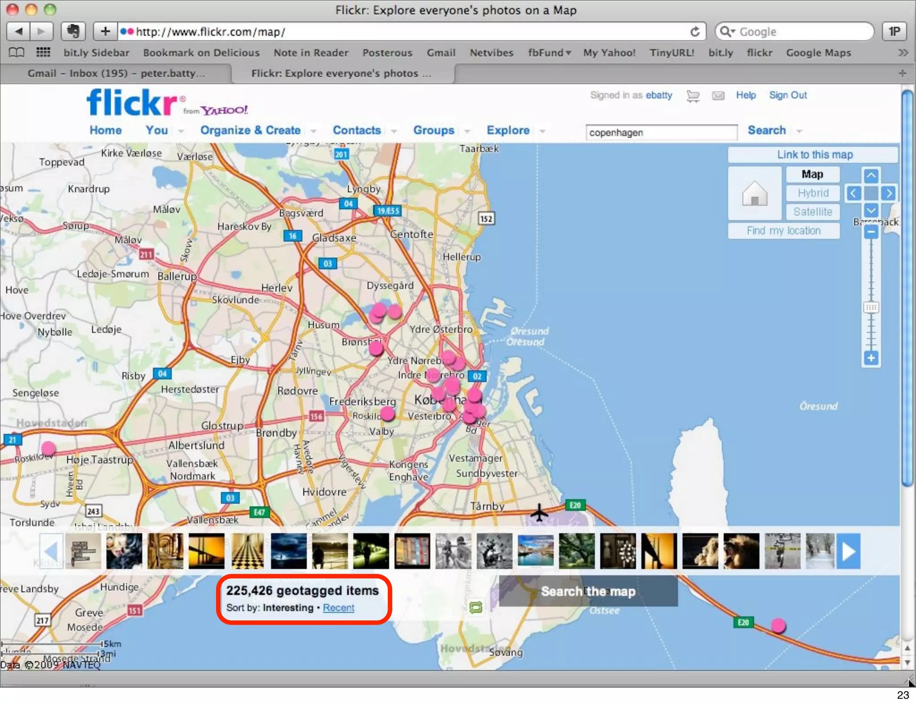Switch map view to Satellite
The image size is (916, 705).
click(813, 212)
